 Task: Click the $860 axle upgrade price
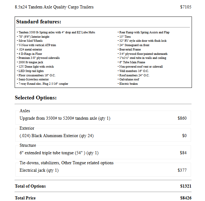coord(182,118)
